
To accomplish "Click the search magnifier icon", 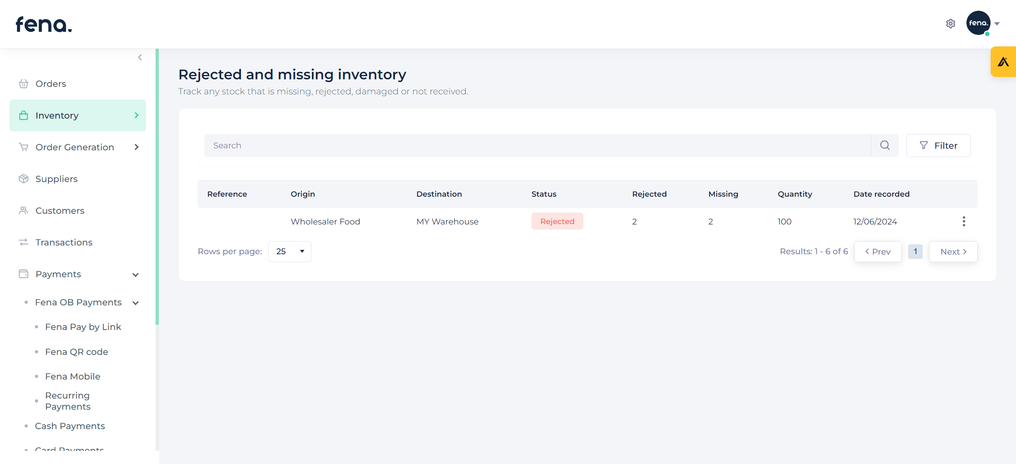I will [x=885, y=146].
